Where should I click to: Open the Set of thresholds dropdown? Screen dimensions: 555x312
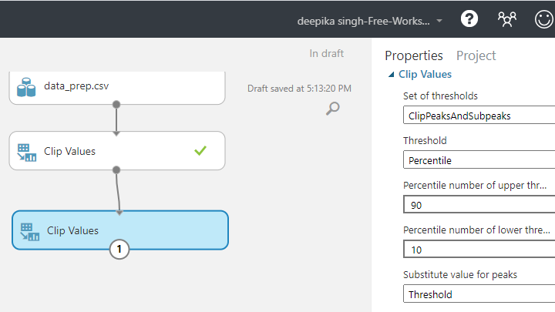click(x=479, y=116)
